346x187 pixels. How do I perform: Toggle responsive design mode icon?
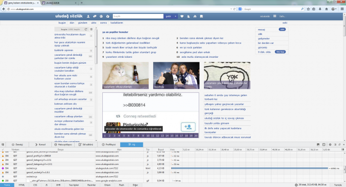(x=324, y=145)
